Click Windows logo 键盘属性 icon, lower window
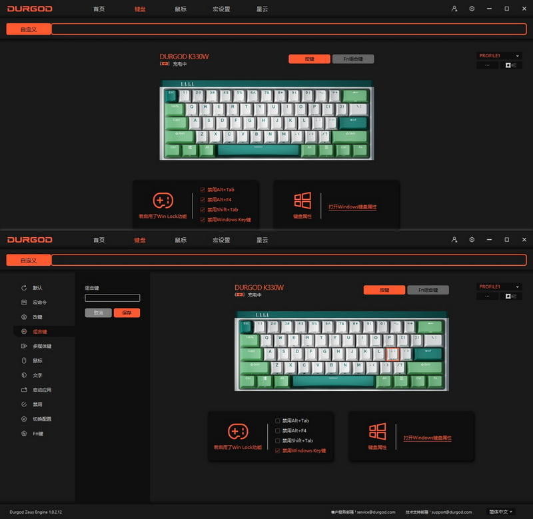533x519 pixels. point(377,431)
